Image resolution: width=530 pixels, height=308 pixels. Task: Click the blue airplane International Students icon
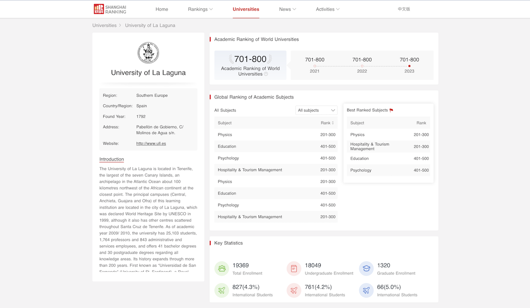[366, 290]
